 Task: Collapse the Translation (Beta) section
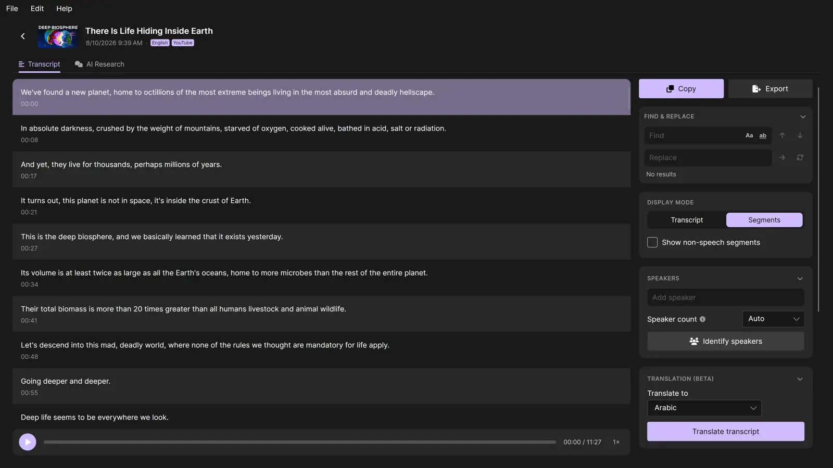[800, 379]
